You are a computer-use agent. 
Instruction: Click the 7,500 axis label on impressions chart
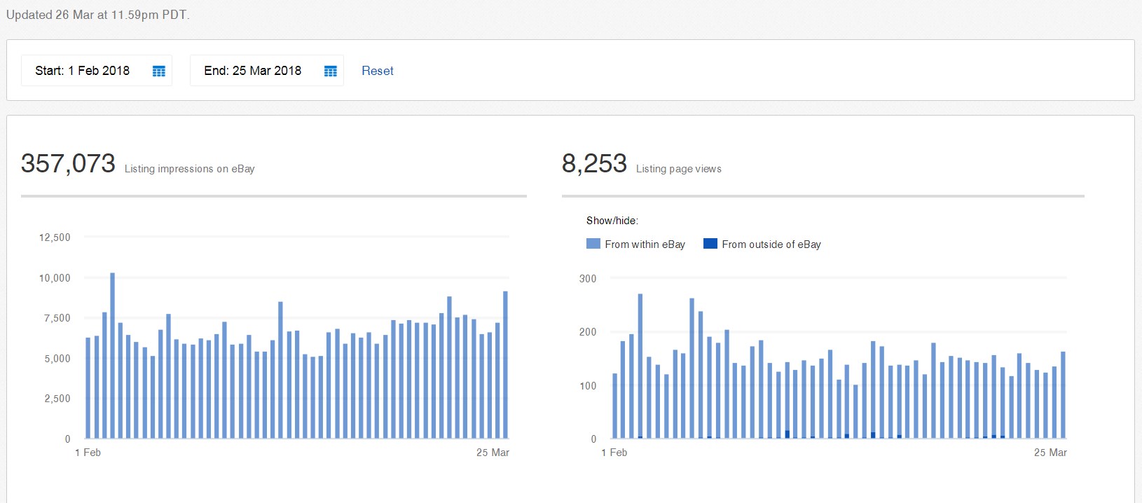tap(57, 318)
